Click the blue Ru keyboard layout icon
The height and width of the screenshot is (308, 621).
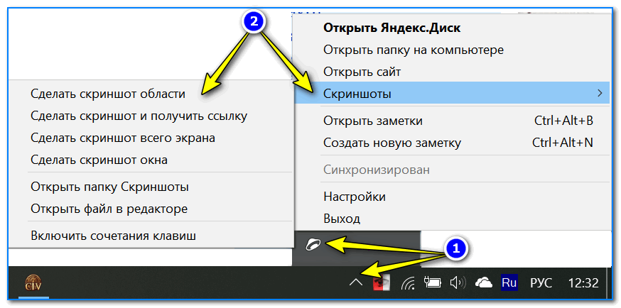[x=509, y=283]
